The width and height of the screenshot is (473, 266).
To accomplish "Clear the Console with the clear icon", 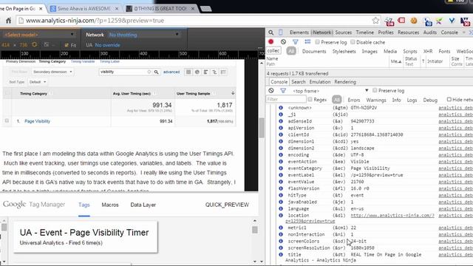I will pyautogui.click(x=271, y=90).
